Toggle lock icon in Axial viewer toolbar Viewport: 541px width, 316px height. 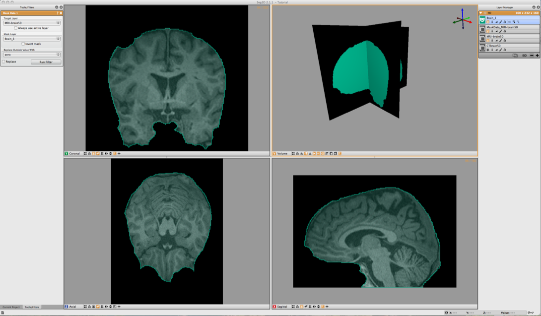(89, 307)
